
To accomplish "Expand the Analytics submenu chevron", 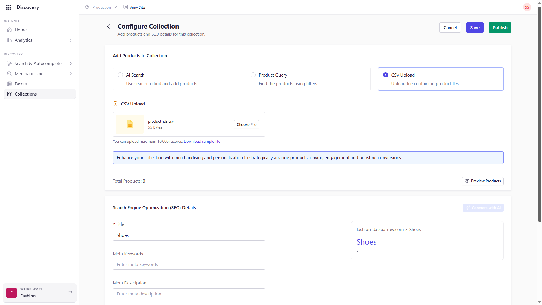I will click(71, 40).
